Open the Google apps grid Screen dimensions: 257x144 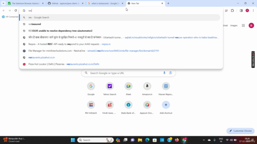(243, 26)
